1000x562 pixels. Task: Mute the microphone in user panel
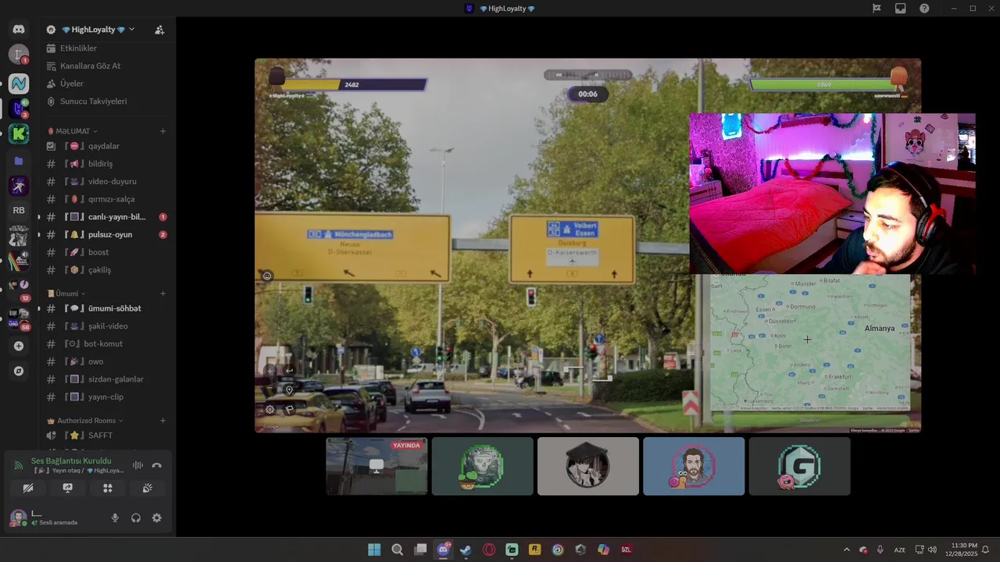[115, 518]
